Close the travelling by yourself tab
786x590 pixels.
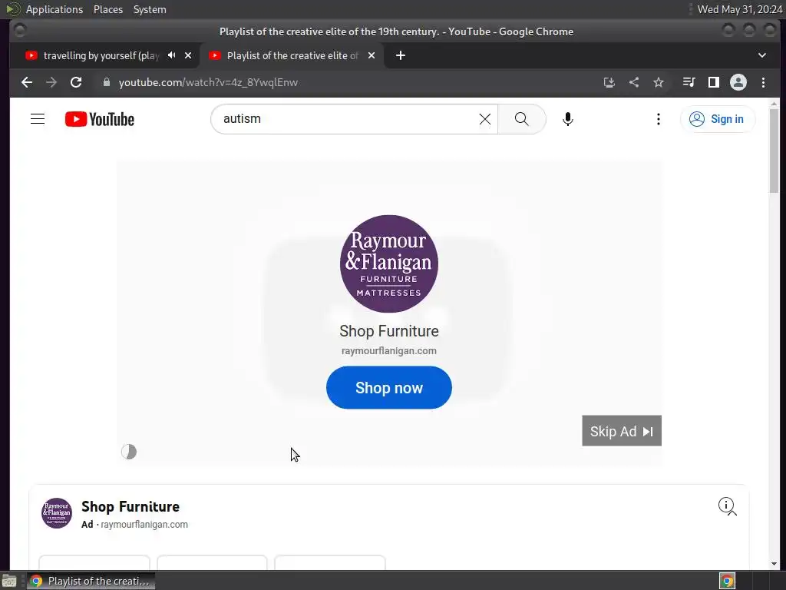pyautogui.click(x=188, y=55)
